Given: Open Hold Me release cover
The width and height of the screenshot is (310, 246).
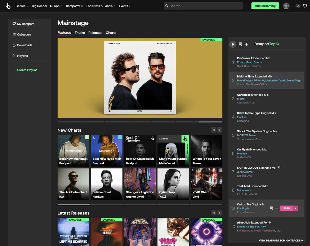Looking at the screenshot, I should pos(107,232).
